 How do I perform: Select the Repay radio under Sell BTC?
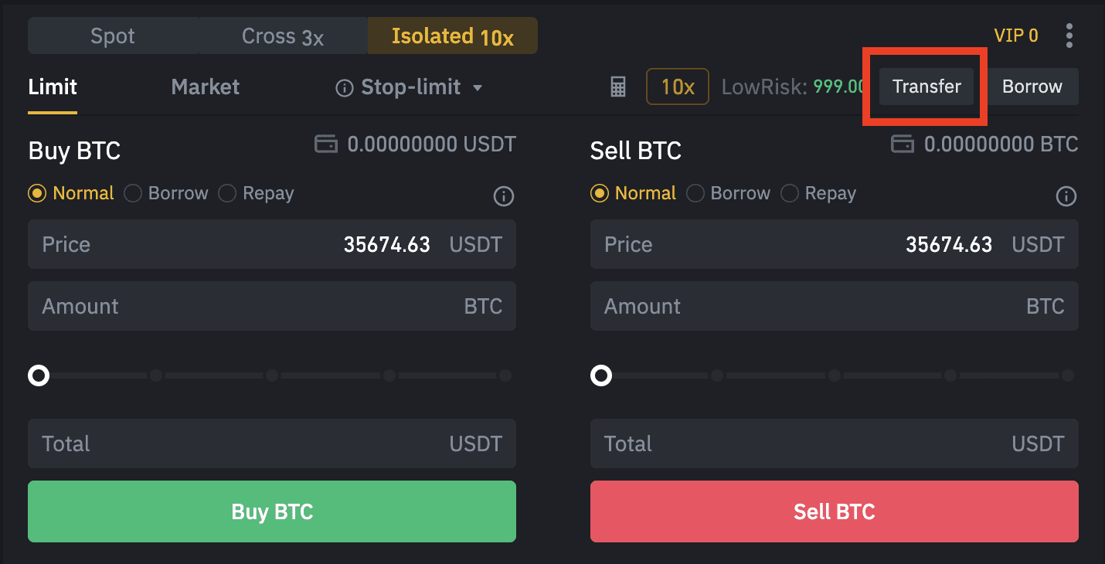[x=790, y=193]
